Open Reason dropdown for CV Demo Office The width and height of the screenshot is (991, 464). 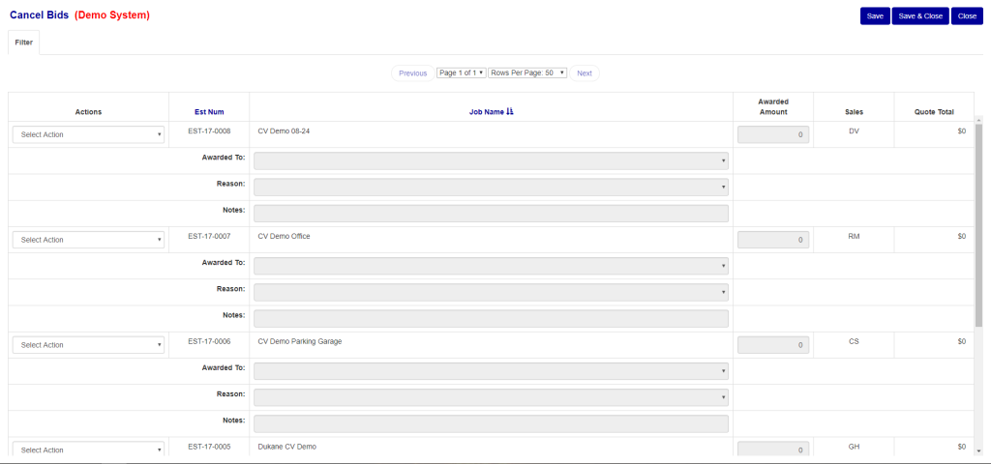[x=491, y=292]
